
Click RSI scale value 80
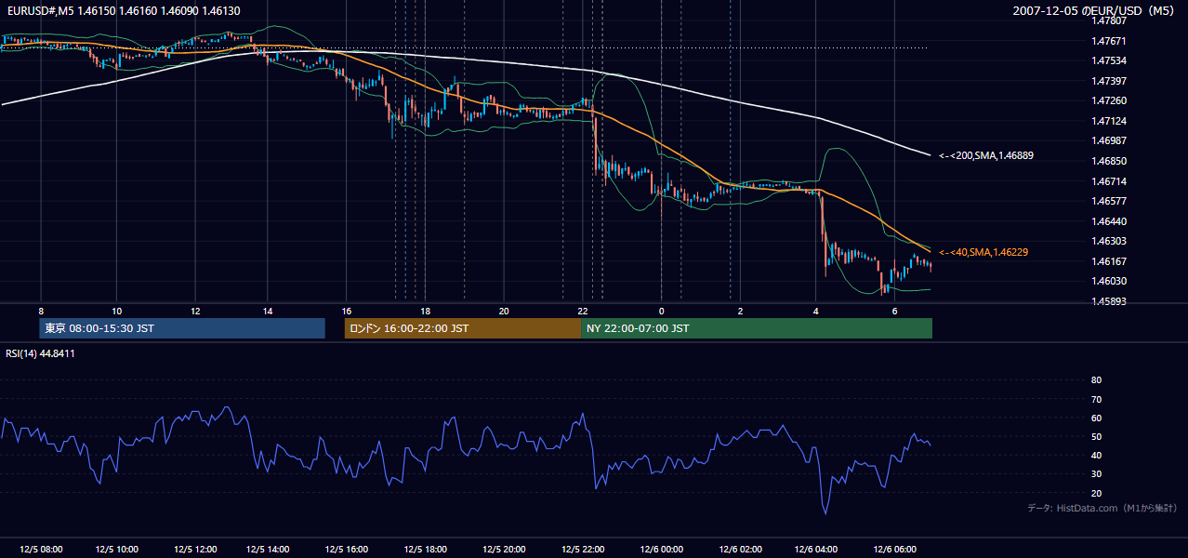click(1096, 380)
